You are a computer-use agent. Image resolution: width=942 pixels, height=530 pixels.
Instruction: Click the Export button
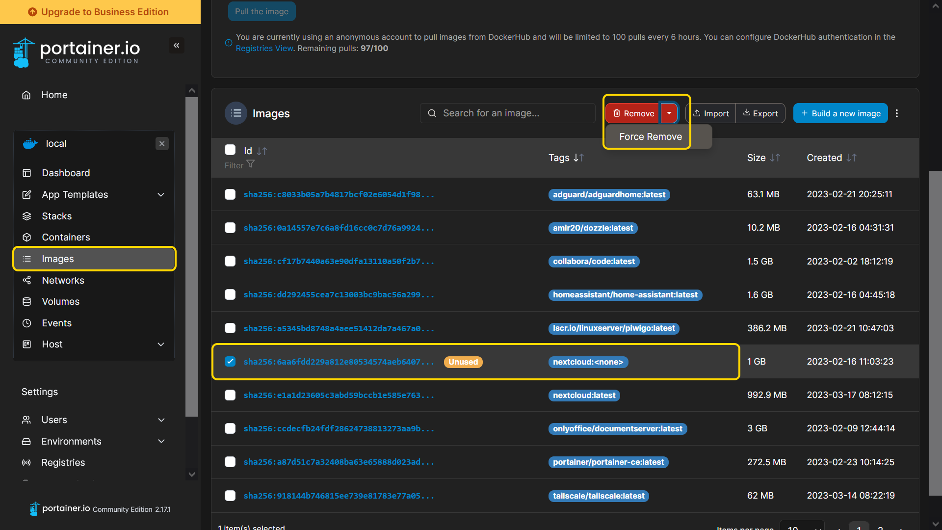[x=760, y=113]
